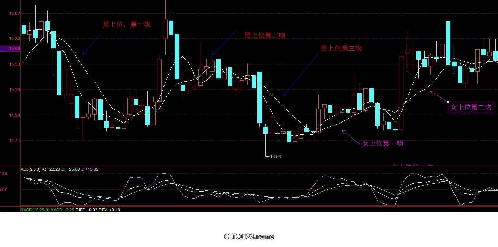Viewport: 498px width, 247px height.
Task: Click the 14.71 price axis label
Action: (x=14, y=141)
